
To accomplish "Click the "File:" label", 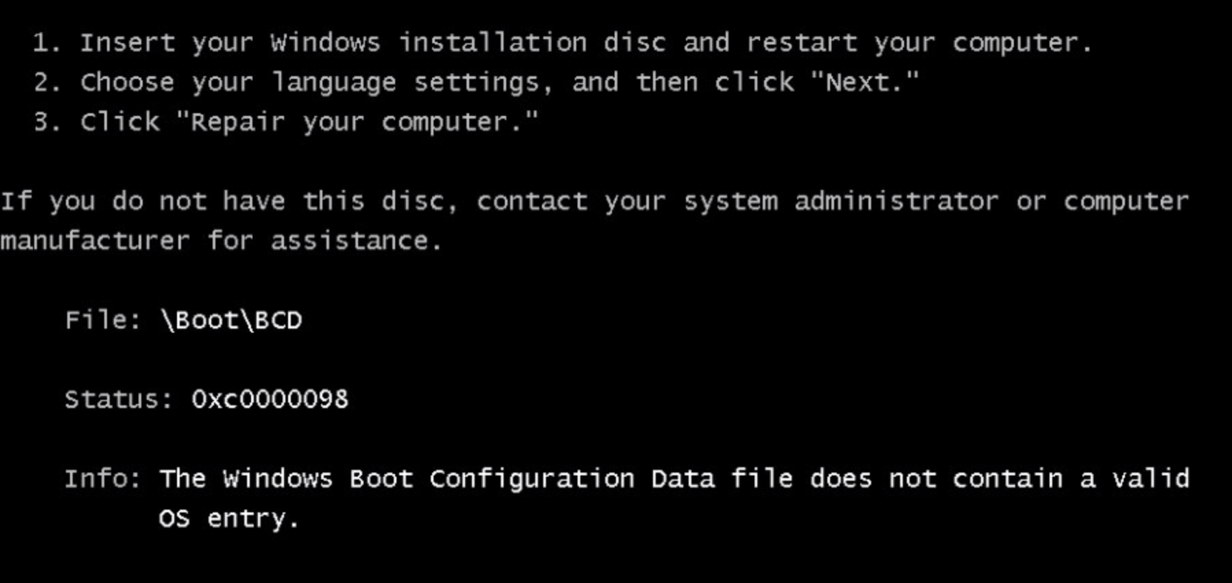I will coord(103,320).
